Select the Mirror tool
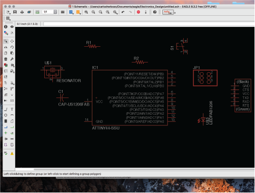Image resolution: width=255 pixels, height=193 pixels. tap(6, 47)
